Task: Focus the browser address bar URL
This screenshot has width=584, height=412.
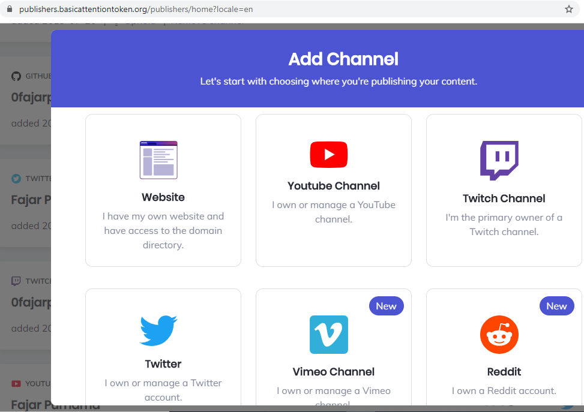Action: click(136, 10)
